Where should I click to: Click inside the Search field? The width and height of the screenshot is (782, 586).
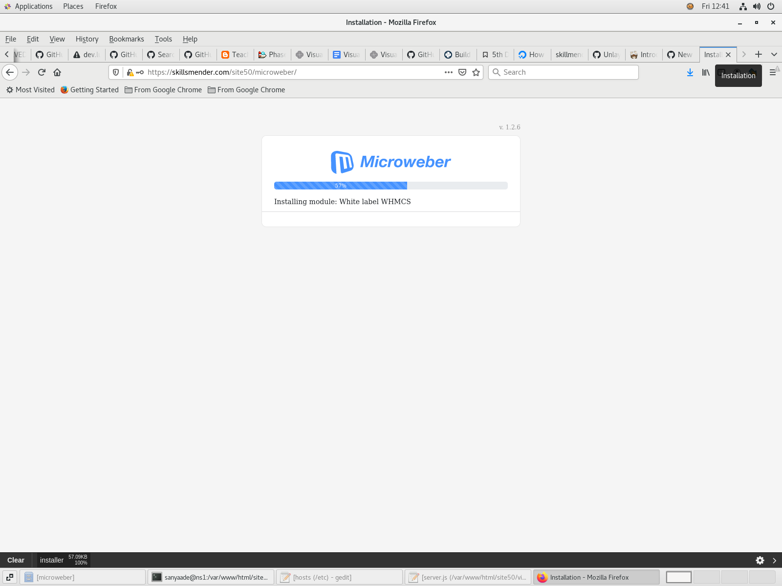coord(562,72)
